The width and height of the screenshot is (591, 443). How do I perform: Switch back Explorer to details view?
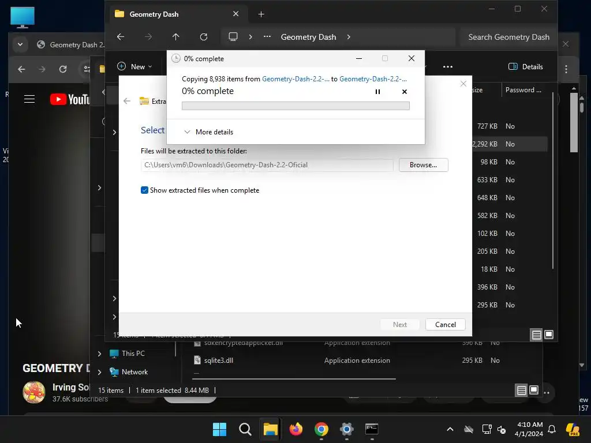click(x=521, y=391)
